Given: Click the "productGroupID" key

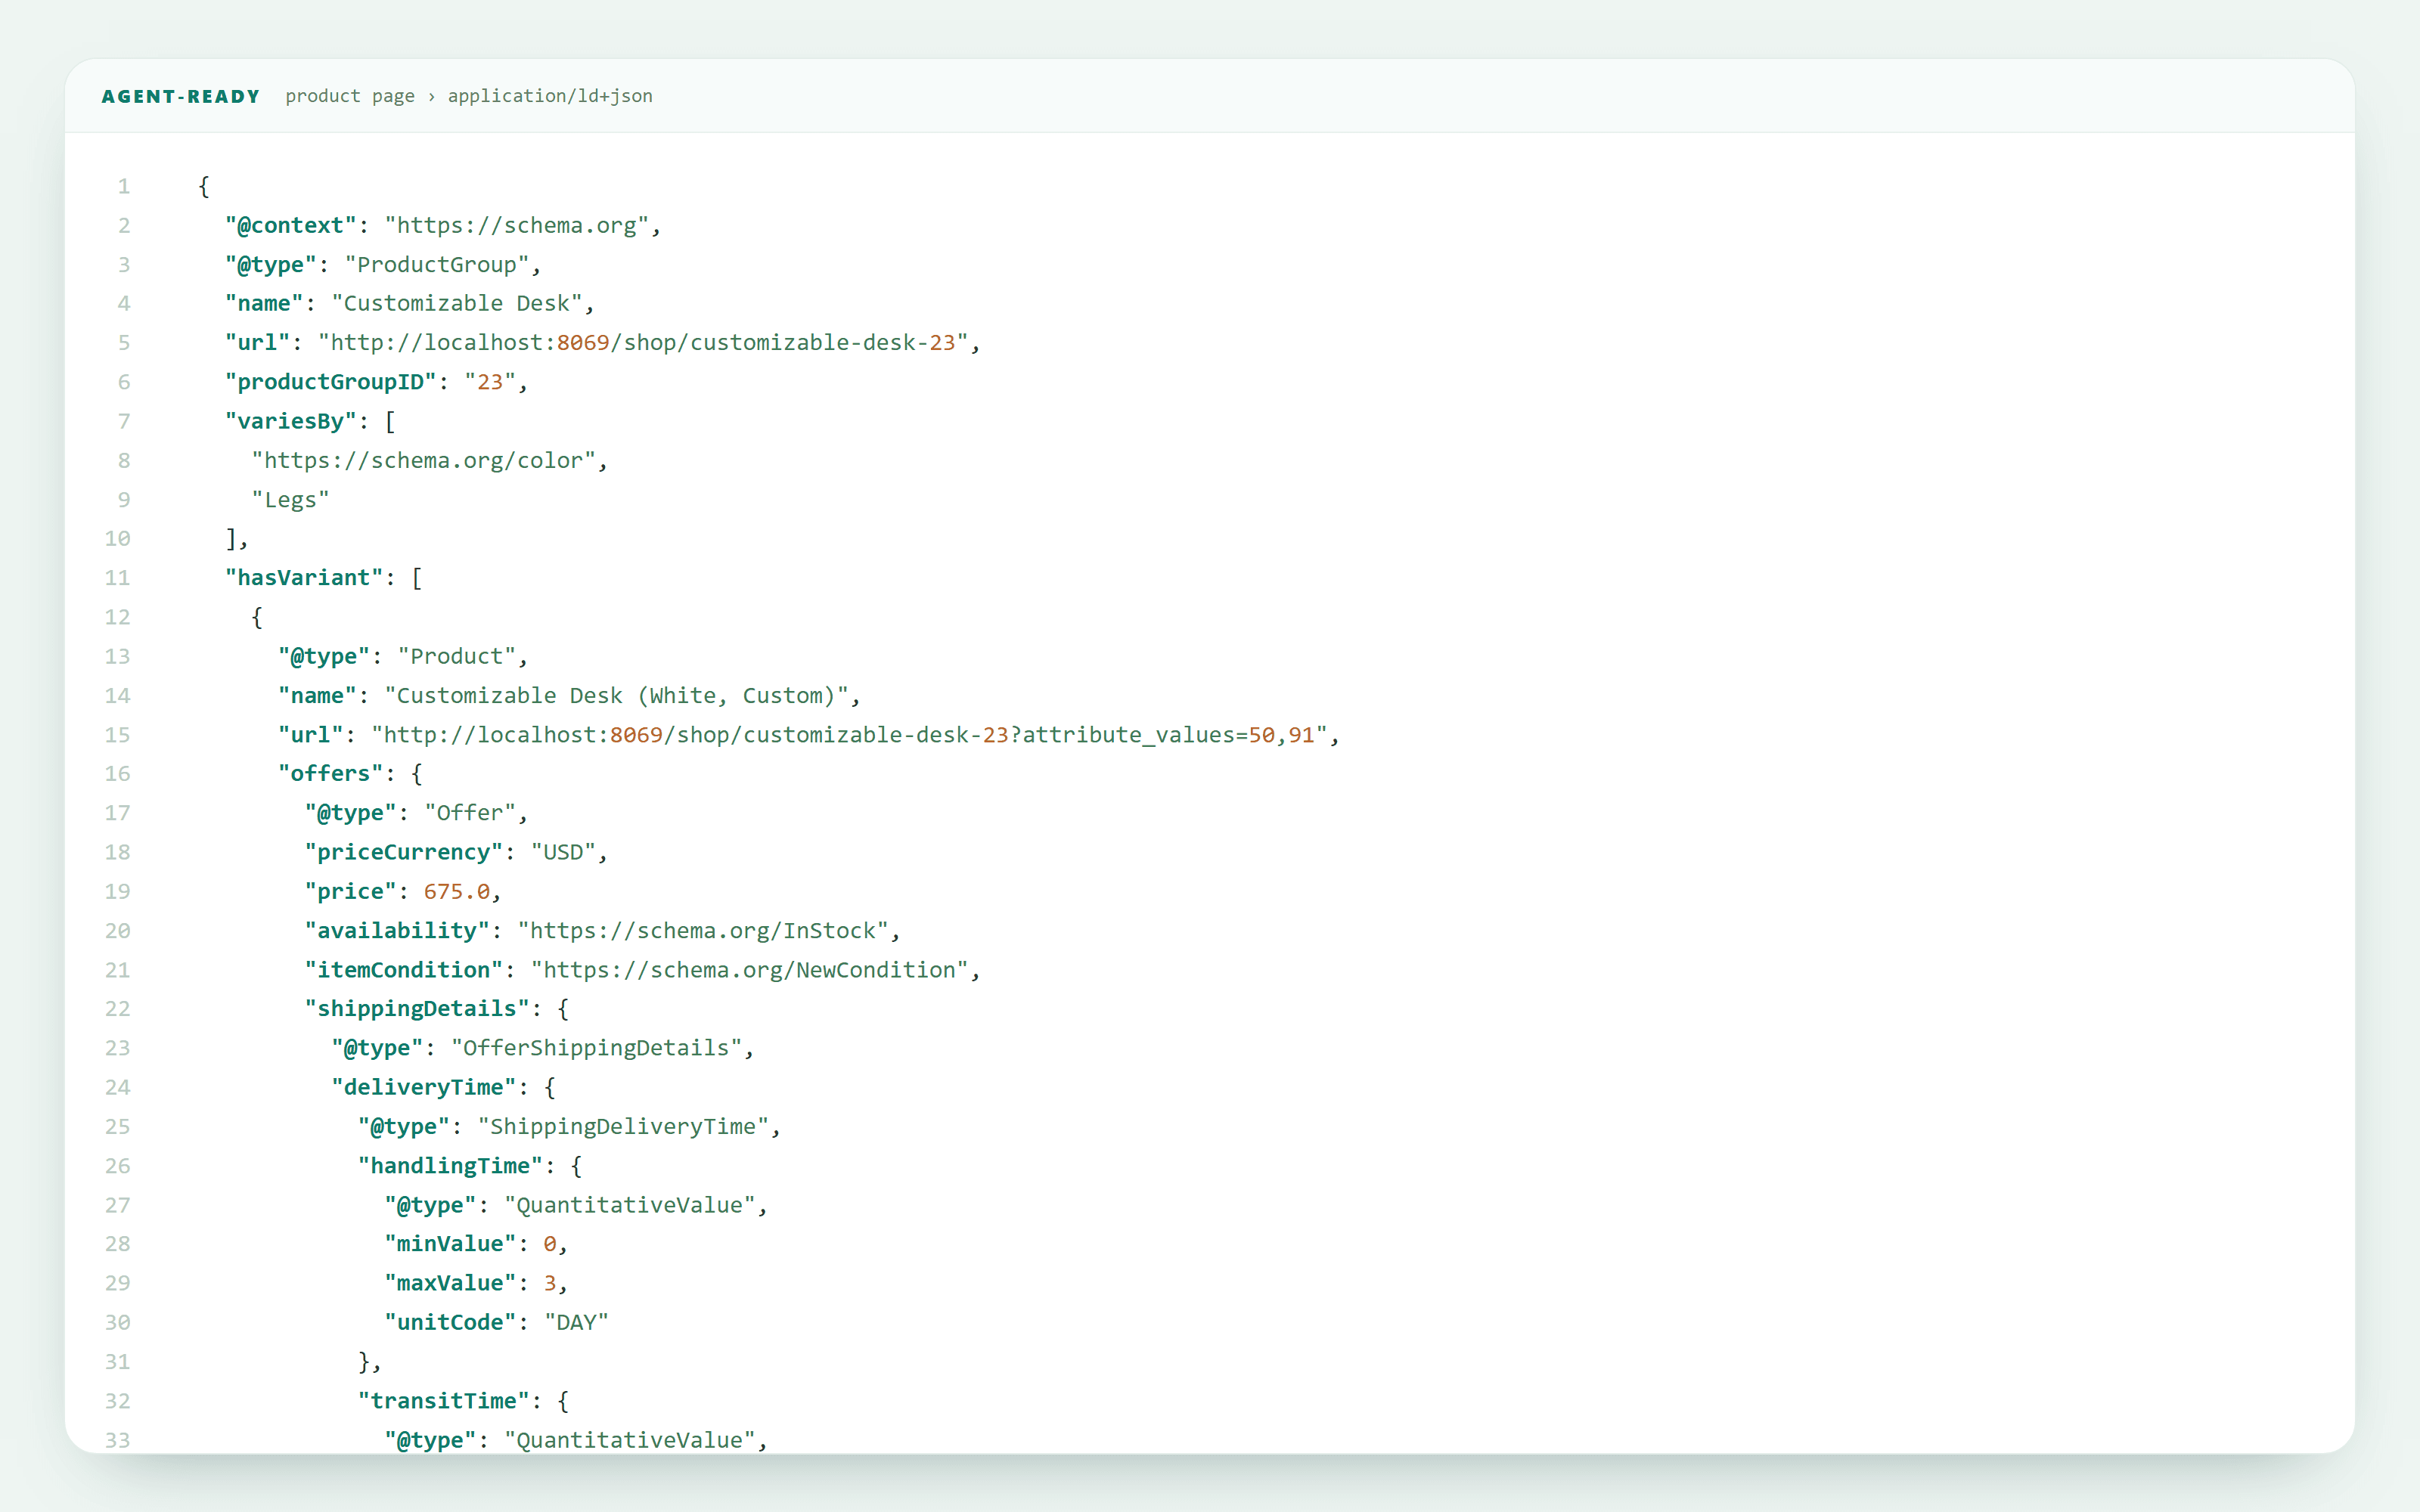Looking at the screenshot, I should point(331,382).
